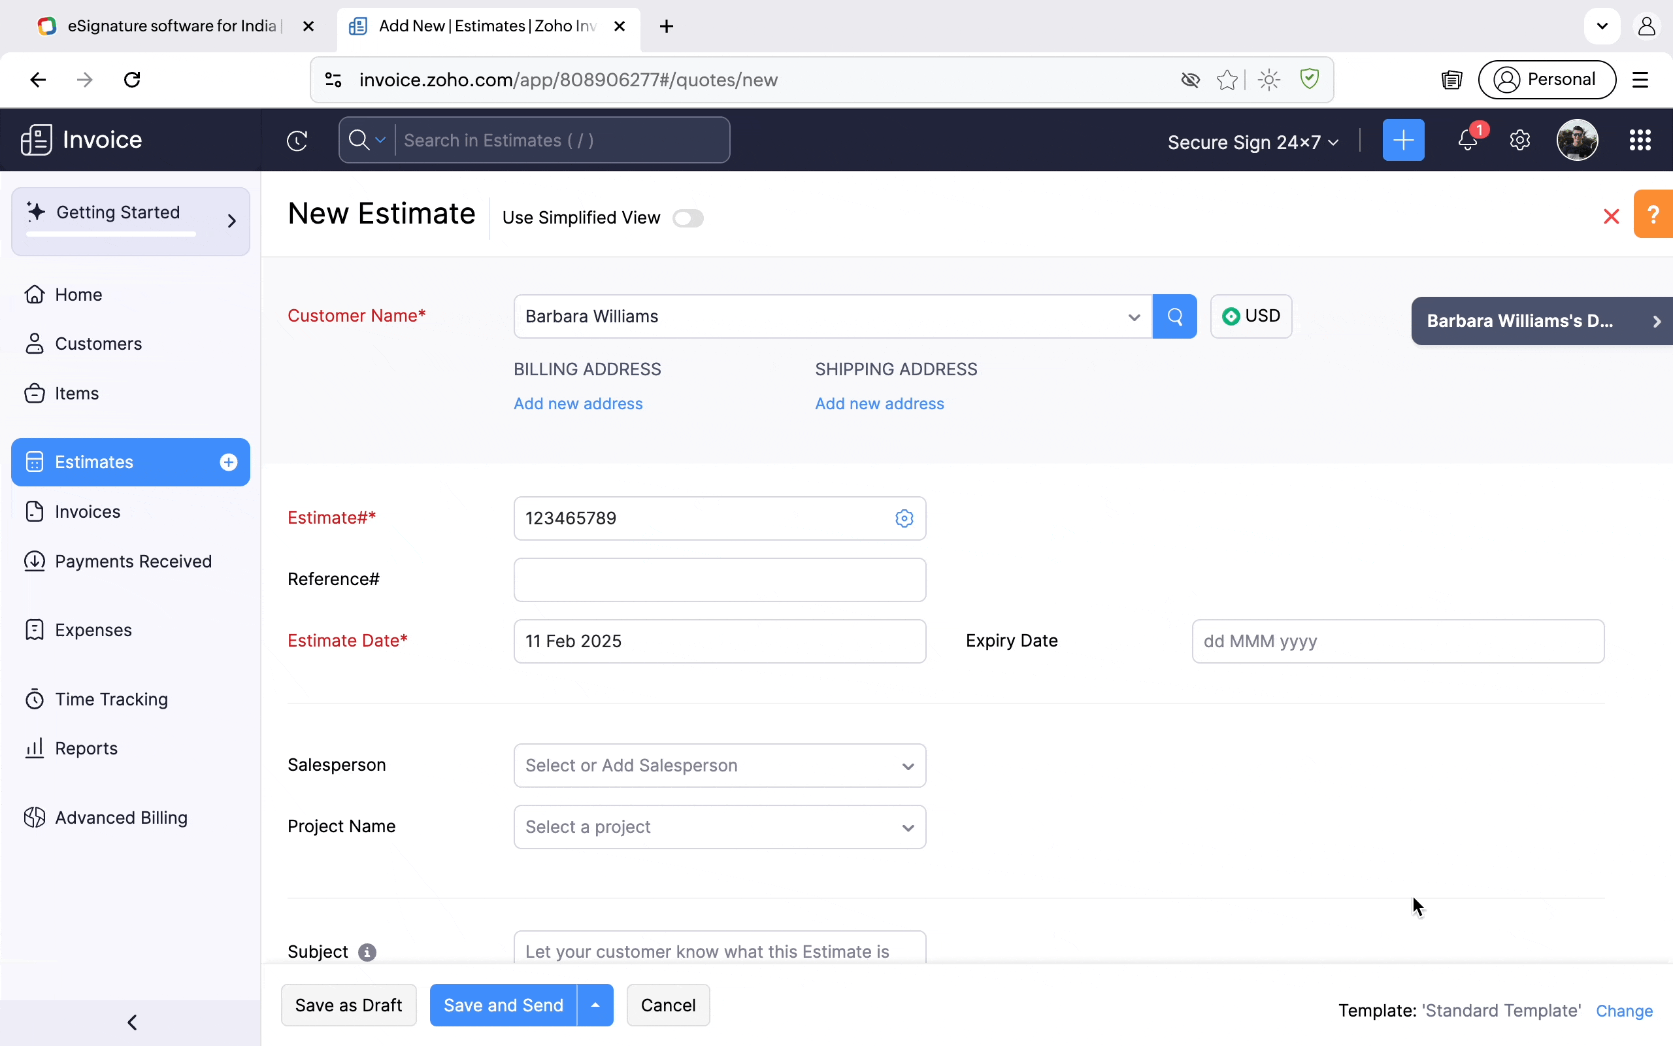Viewport: 1673px width, 1046px height.
Task: Click the Expiry Date input field
Action: (x=1397, y=641)
